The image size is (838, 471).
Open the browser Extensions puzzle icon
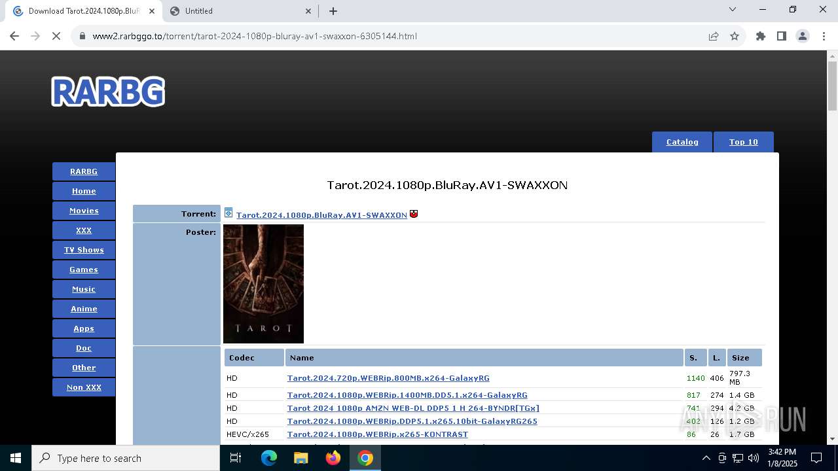[761, 36]
